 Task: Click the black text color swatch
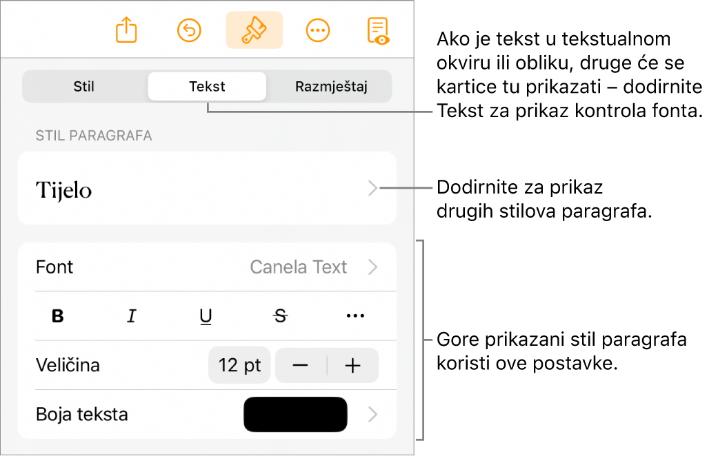point(295,415)
